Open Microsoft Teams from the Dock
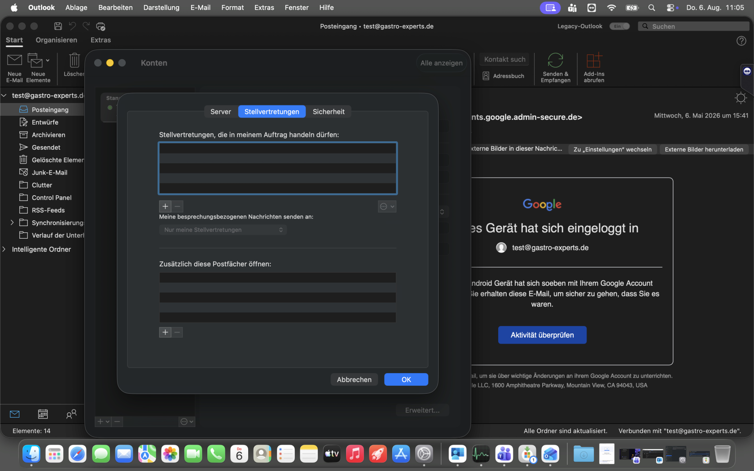This screenshot has width=754, height=471. tap(504, 454)
